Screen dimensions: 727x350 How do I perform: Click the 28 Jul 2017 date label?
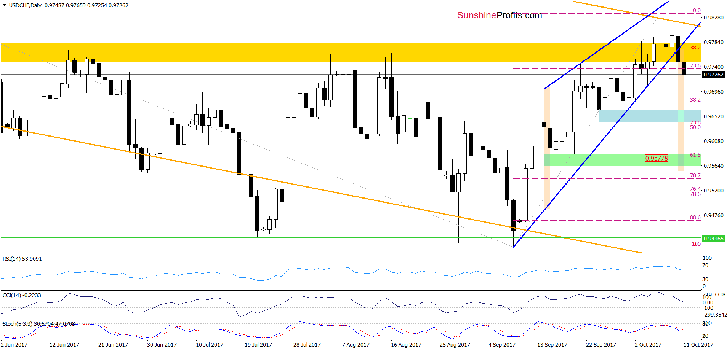tap(307, 345)
